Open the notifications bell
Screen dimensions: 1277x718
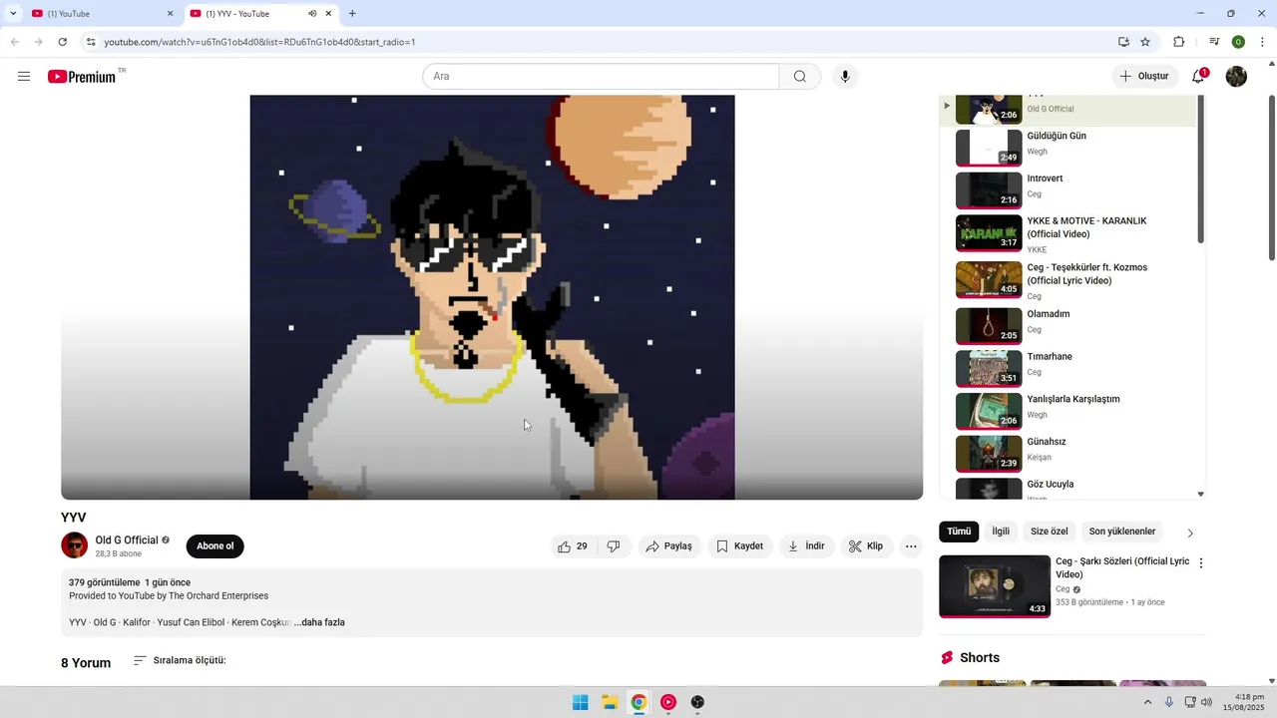pyautogui.click(x=1199, y=77)
